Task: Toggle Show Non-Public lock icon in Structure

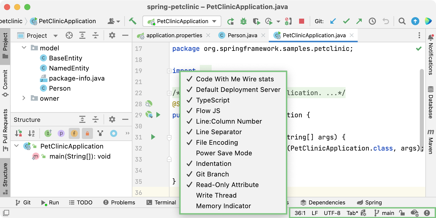Action: click(x=87, y=133)
